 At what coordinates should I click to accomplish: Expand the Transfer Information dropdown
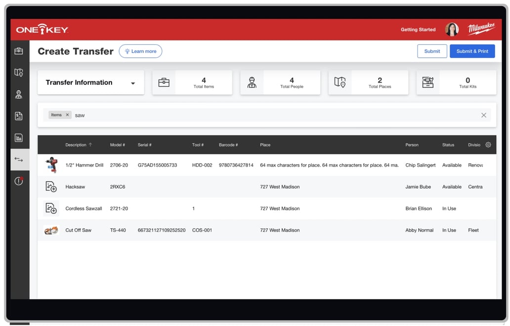click(133, 82)
